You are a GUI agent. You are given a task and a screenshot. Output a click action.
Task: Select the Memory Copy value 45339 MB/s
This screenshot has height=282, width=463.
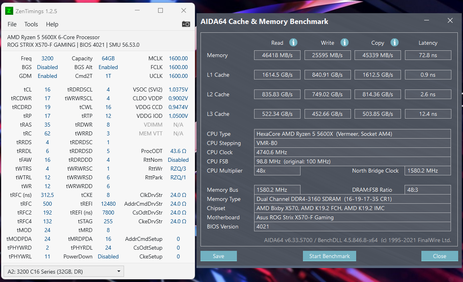coord(378,55)
